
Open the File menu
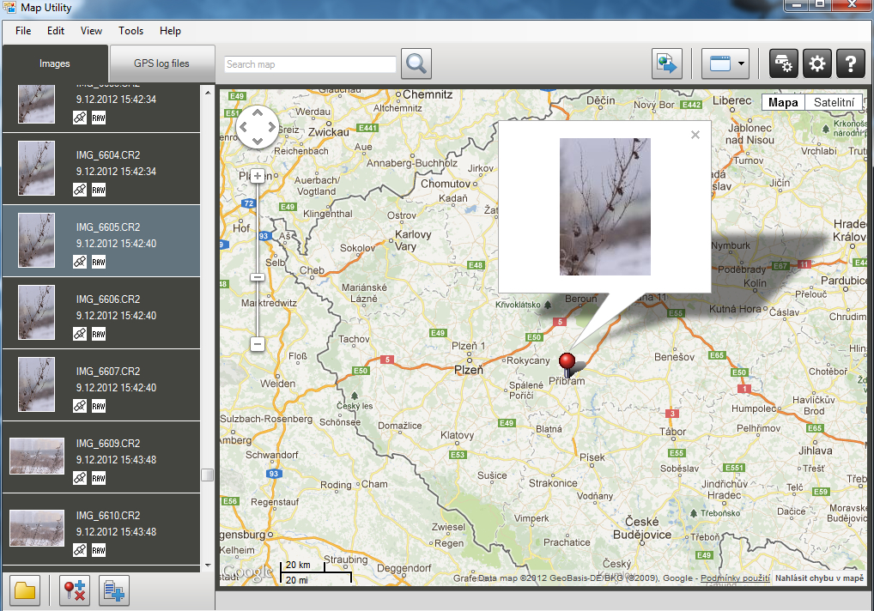(23, 31)
